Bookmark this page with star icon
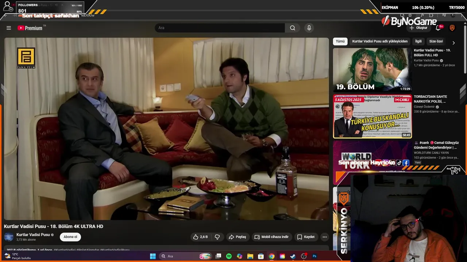Screen dimensions: 467x262 point(410,15)
